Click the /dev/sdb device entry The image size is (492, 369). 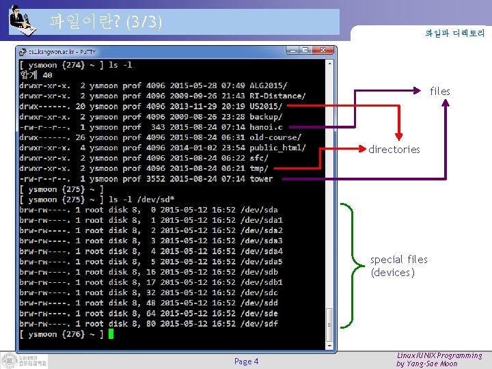click(x=259, y=272)
